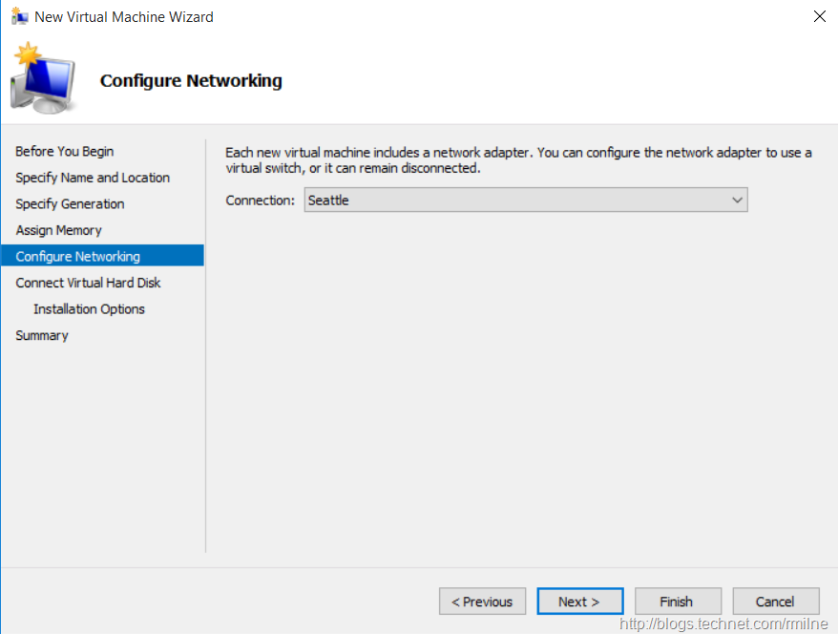Close the New Virtual Machine Wizard window
The width and height of the screenshot is (838, 634).
819,16
